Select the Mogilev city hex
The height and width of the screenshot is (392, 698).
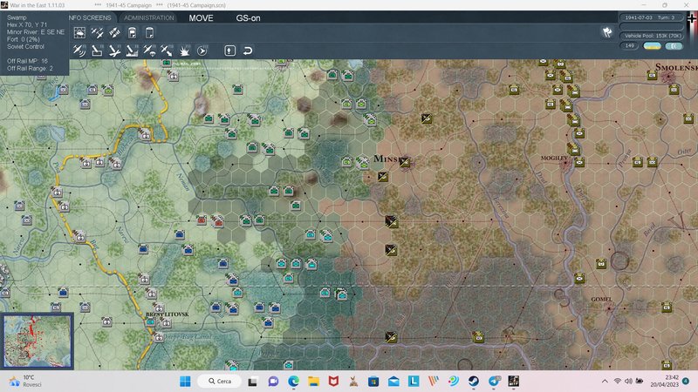coord(565,164)
